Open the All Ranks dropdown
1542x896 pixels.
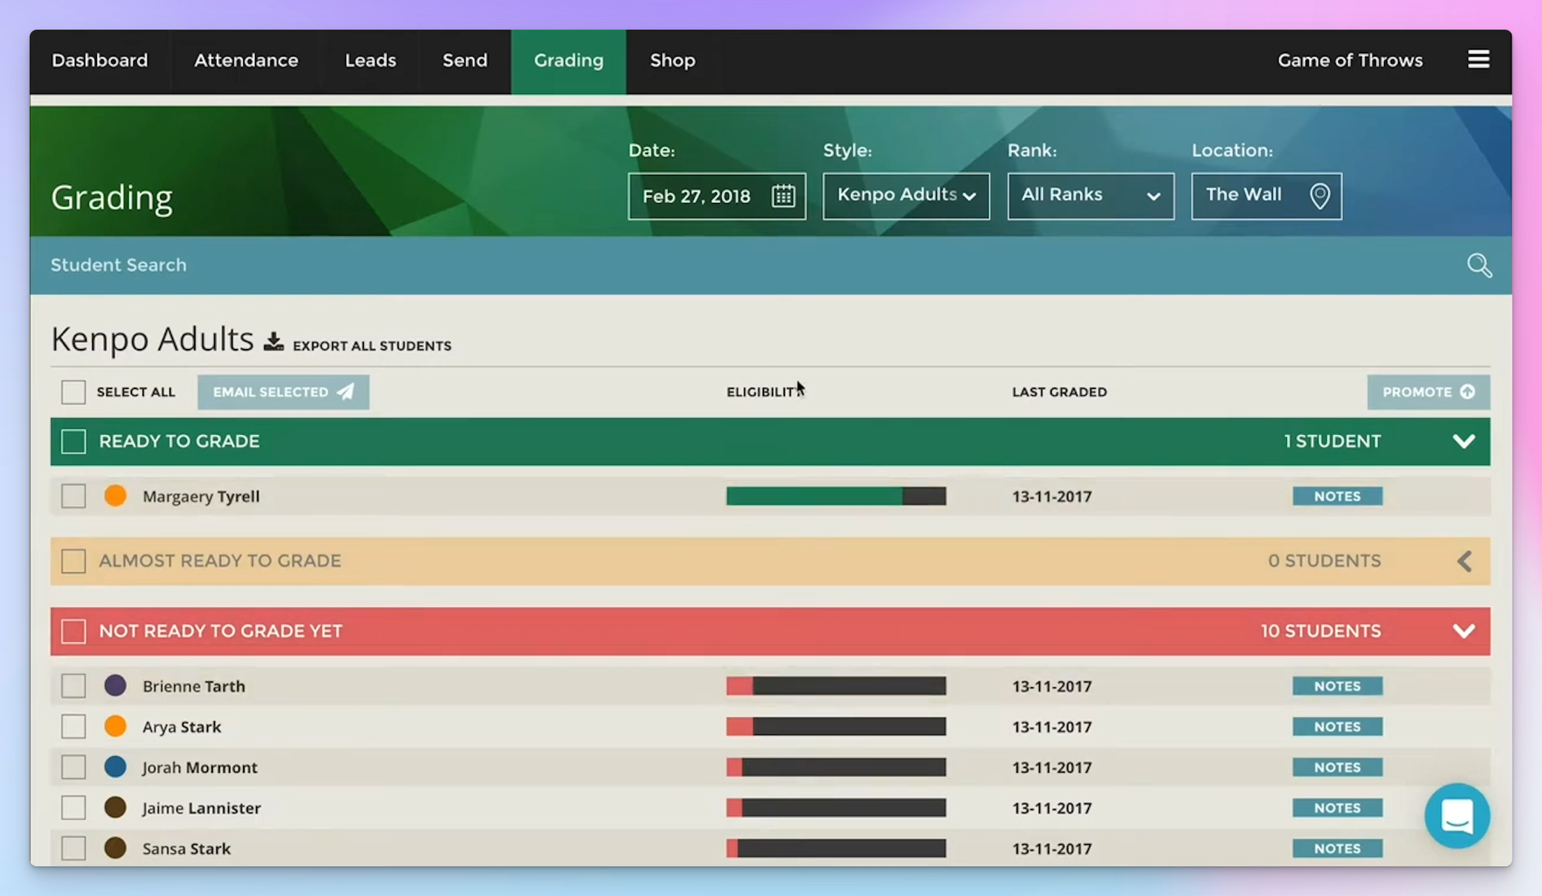click(1091, 196)
